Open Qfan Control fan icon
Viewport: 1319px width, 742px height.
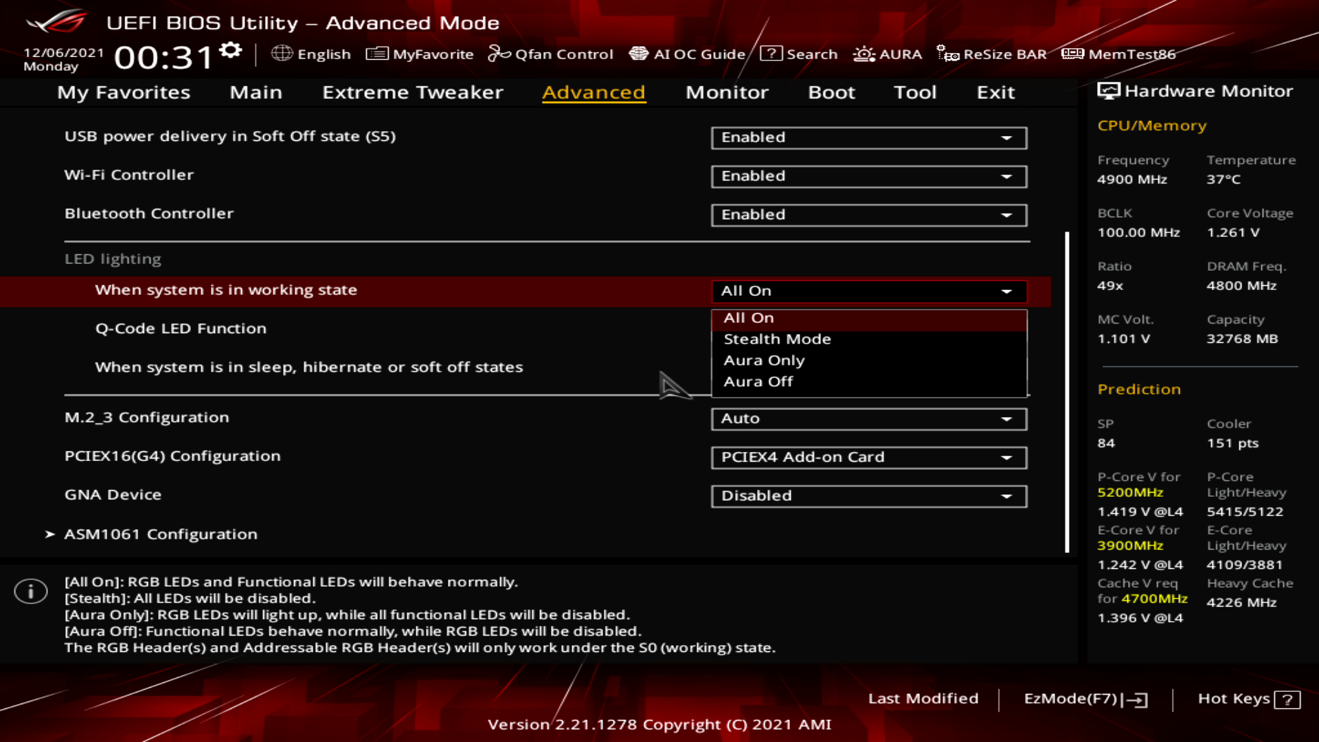499,54
